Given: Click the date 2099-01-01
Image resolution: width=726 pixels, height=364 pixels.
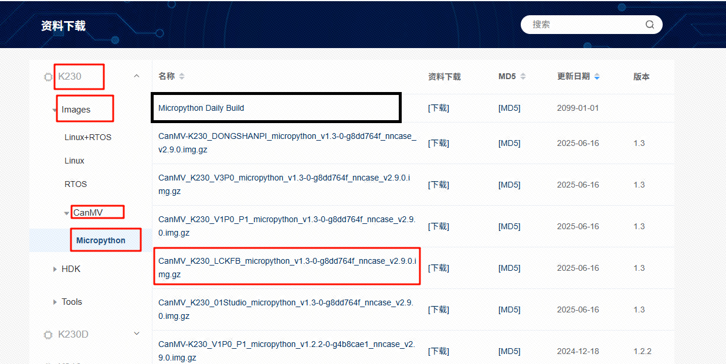Looking at the screenshot, I should [x=578, y=108].
